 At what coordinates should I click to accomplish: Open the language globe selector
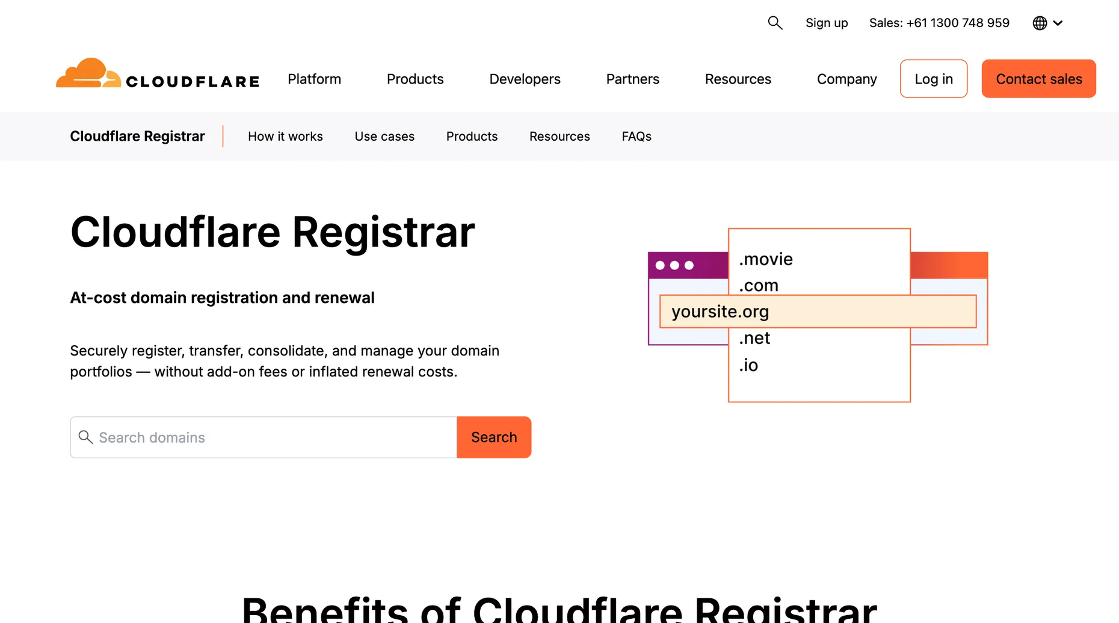point(1047,23)
